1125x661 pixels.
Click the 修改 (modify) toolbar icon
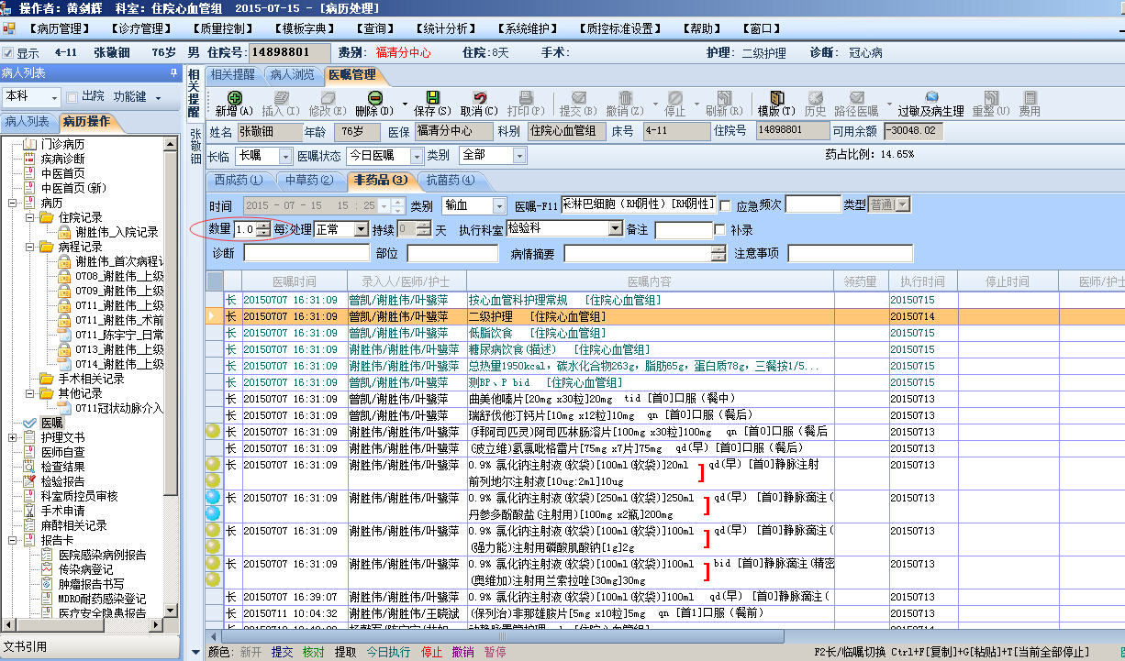click(x=327, y=97)
